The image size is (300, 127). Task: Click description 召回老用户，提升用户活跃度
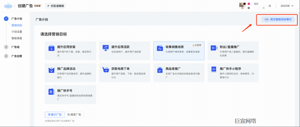[x=126, y=52]
